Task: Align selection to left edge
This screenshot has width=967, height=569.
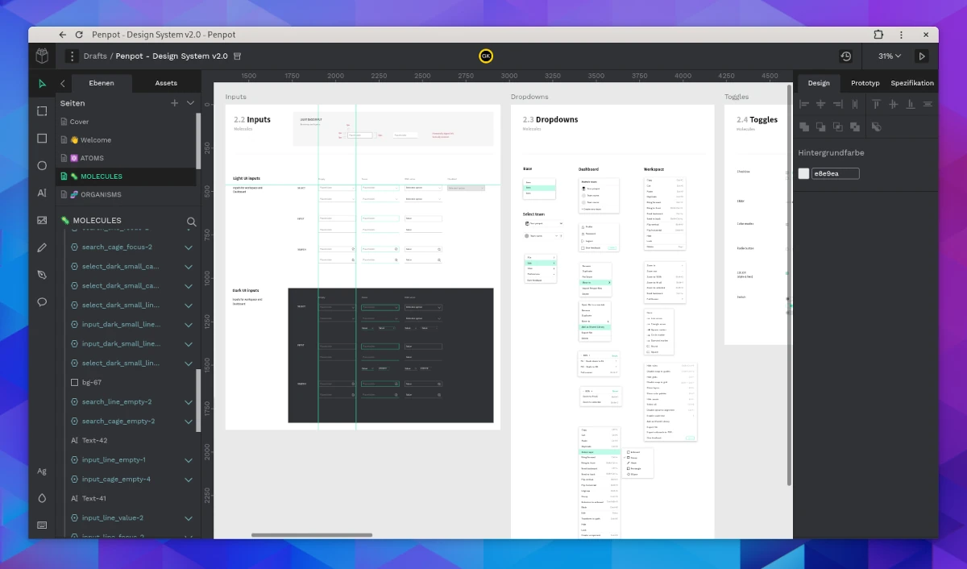Action: (803, 104)
